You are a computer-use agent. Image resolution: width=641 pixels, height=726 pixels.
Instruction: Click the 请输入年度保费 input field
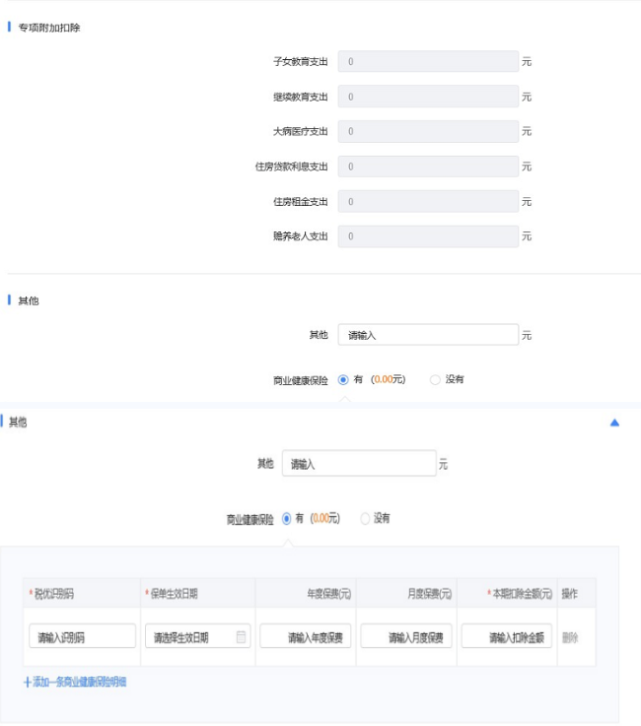click(306, 637)
